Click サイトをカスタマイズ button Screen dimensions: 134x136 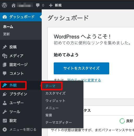pos(81,68)
